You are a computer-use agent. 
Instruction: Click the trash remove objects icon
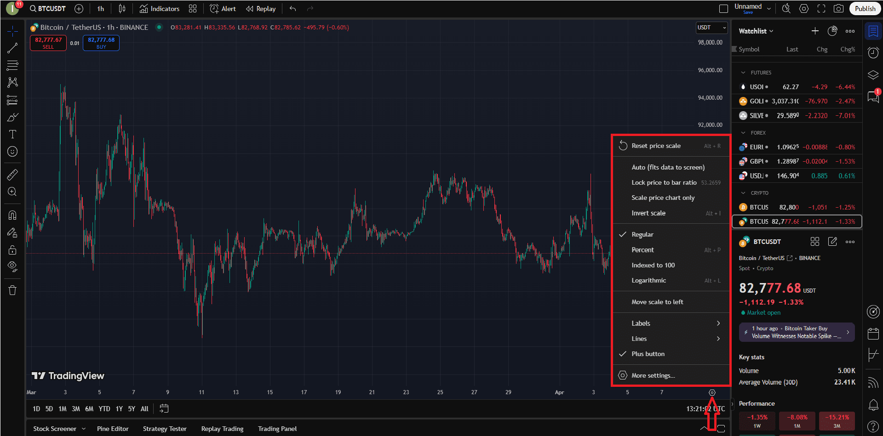coord(12,290)
